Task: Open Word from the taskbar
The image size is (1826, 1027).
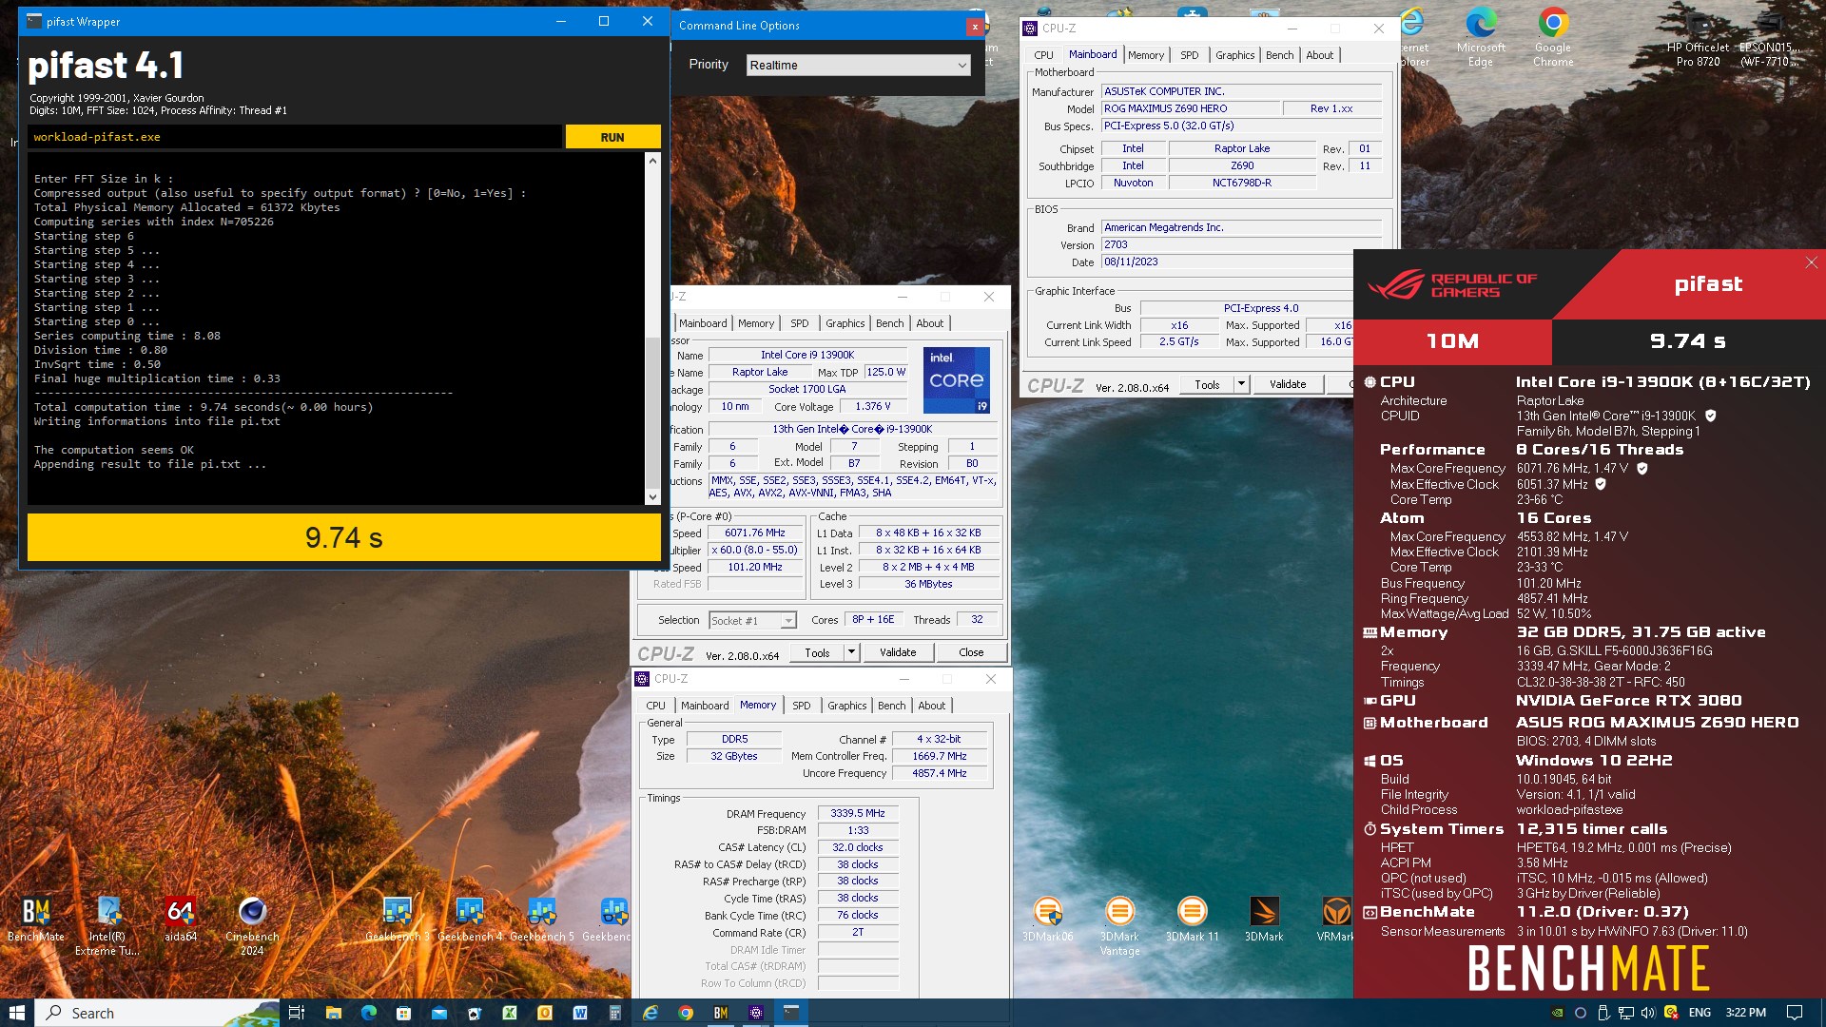Action: [579, 1013]
